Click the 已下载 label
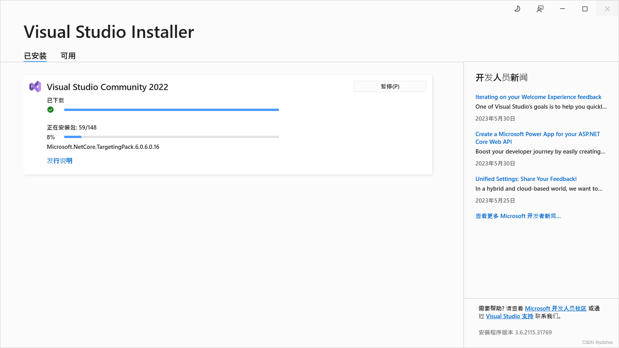 point(55,101)
